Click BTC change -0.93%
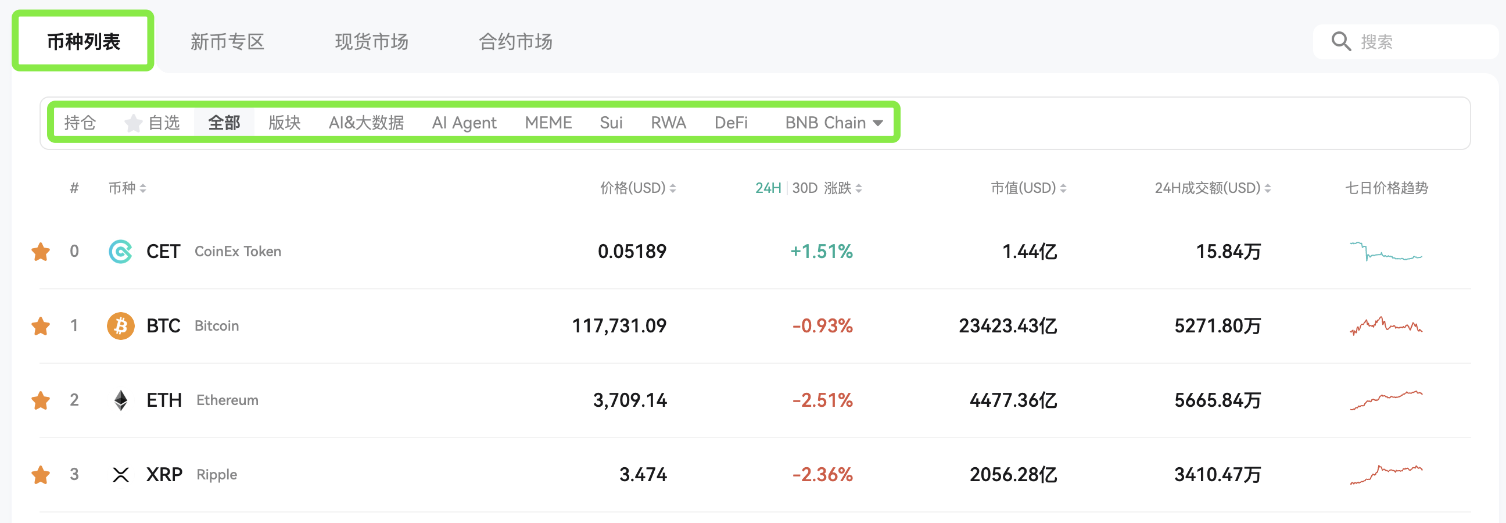This screenshot has width=1506, height=523. tap(822, 326)
